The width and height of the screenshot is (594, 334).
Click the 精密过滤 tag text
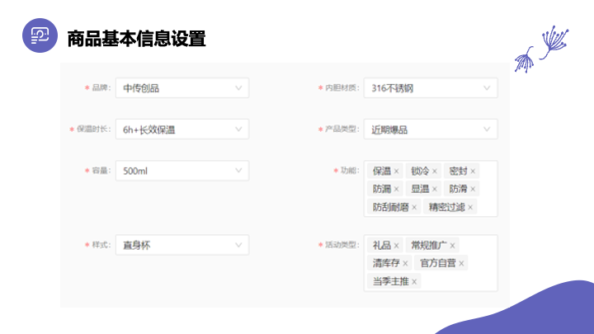coord(446,207)
